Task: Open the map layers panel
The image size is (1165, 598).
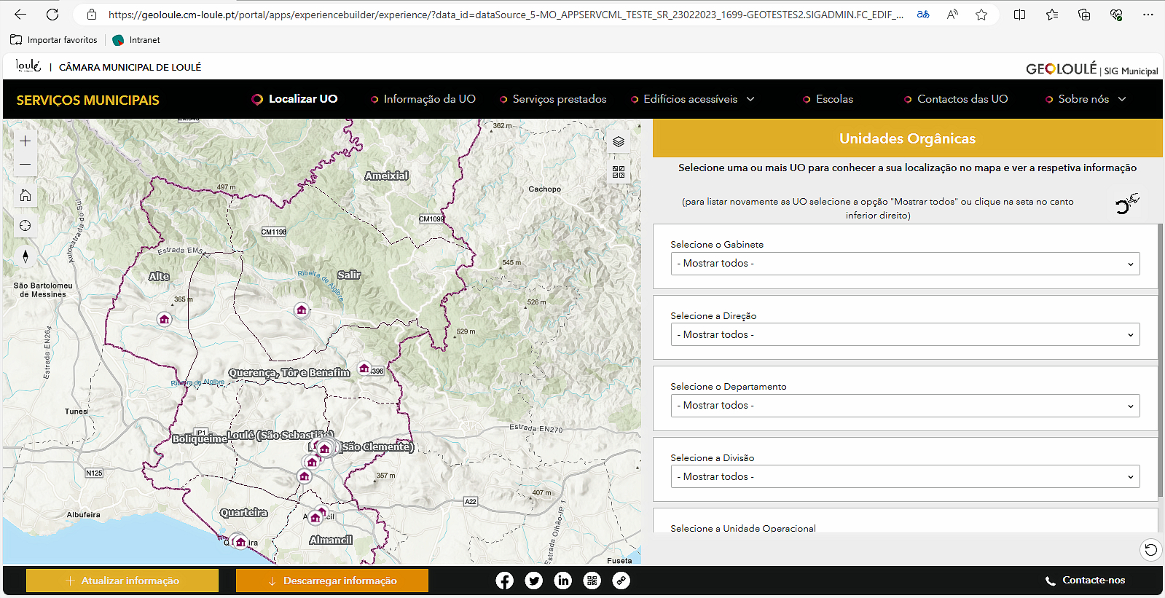Action: tap(619, 142)
